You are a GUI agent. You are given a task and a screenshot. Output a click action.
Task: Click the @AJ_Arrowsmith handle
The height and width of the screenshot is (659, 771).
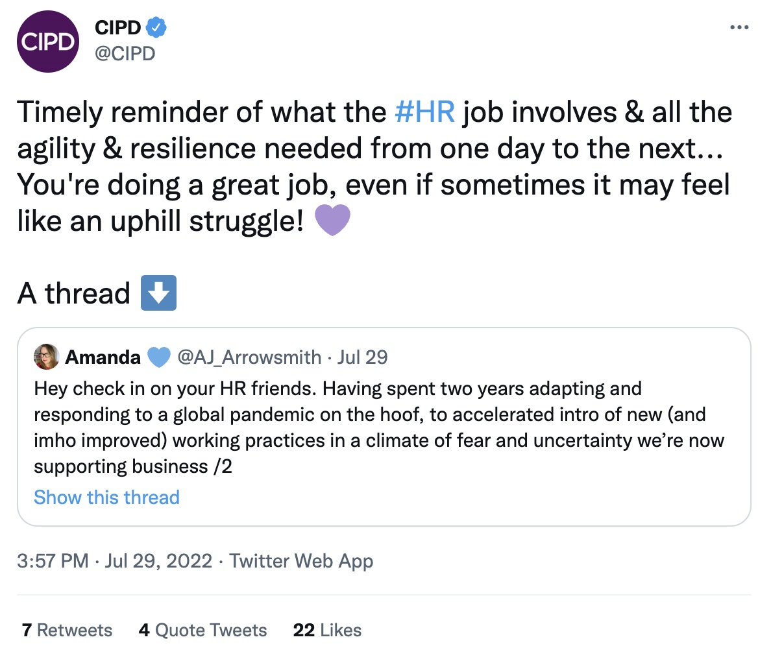249,357
